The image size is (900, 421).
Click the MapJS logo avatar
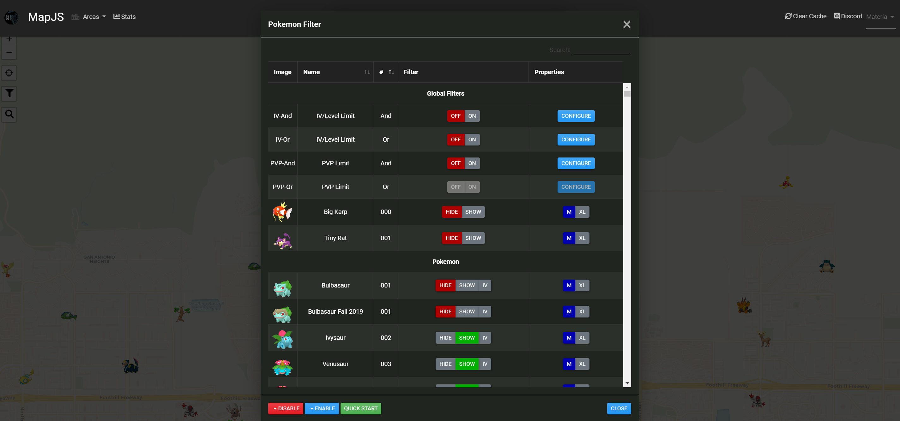click(11, 17)
